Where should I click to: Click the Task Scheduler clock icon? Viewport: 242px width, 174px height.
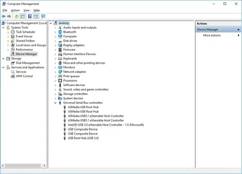[13, 32]
